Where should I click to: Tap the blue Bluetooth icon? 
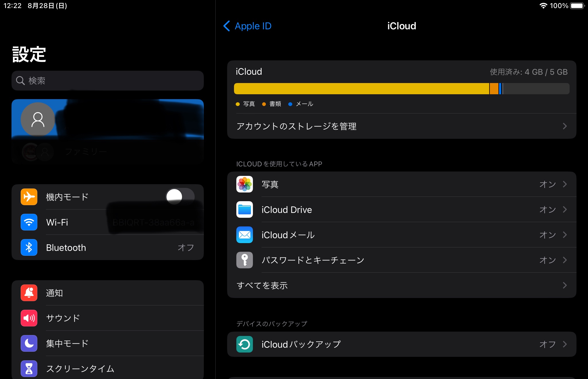click(x=29, y=247)
